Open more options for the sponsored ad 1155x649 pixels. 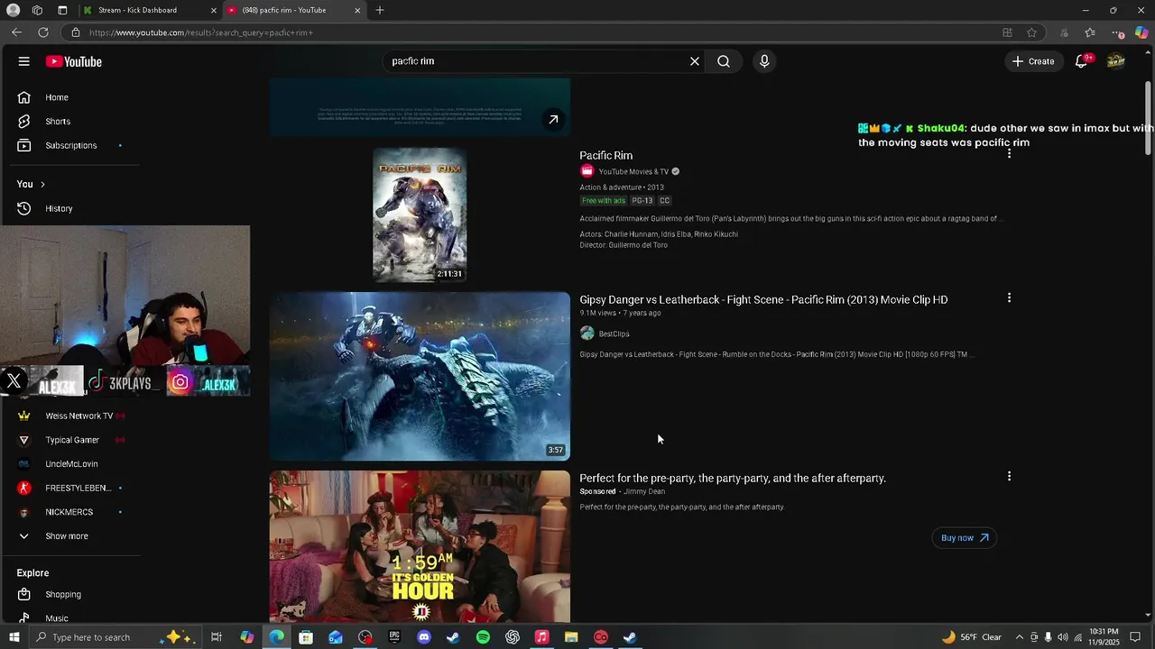coord(1009,477)
